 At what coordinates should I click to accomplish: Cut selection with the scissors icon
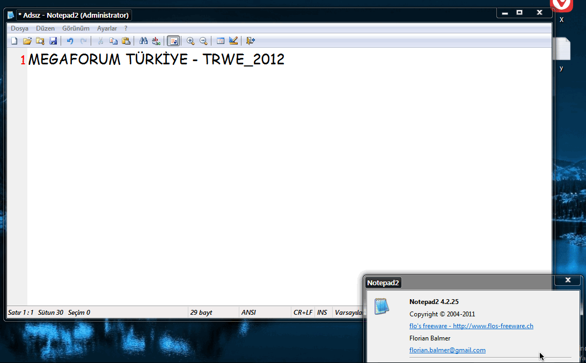click(x=100, y=41)
